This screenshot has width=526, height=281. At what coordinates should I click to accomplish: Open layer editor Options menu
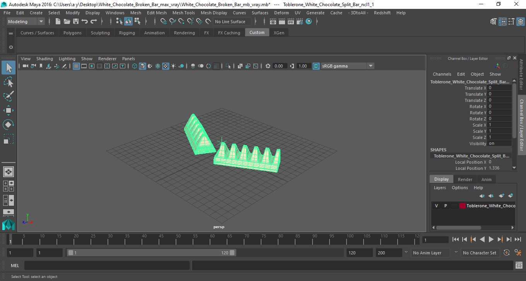coord(459,188)
